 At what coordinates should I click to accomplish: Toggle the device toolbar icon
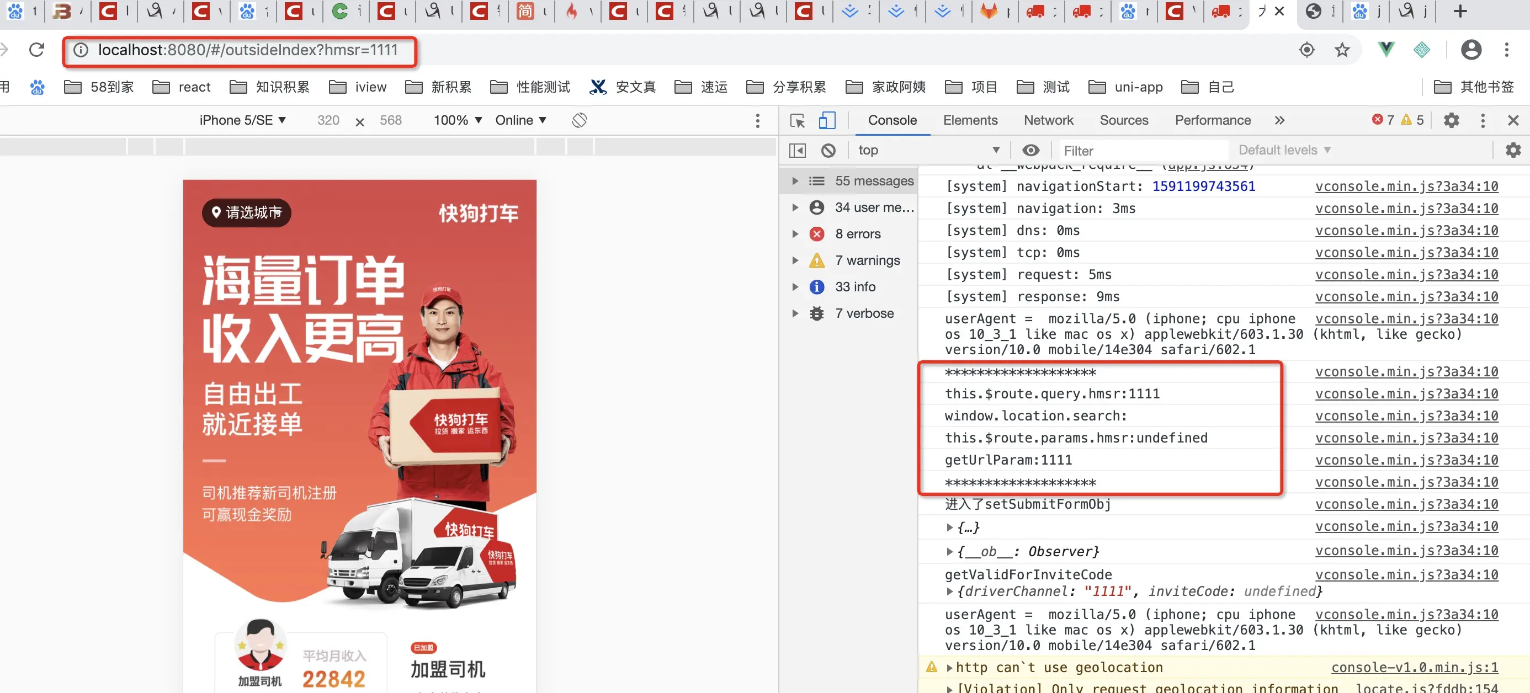coord(827,120)
